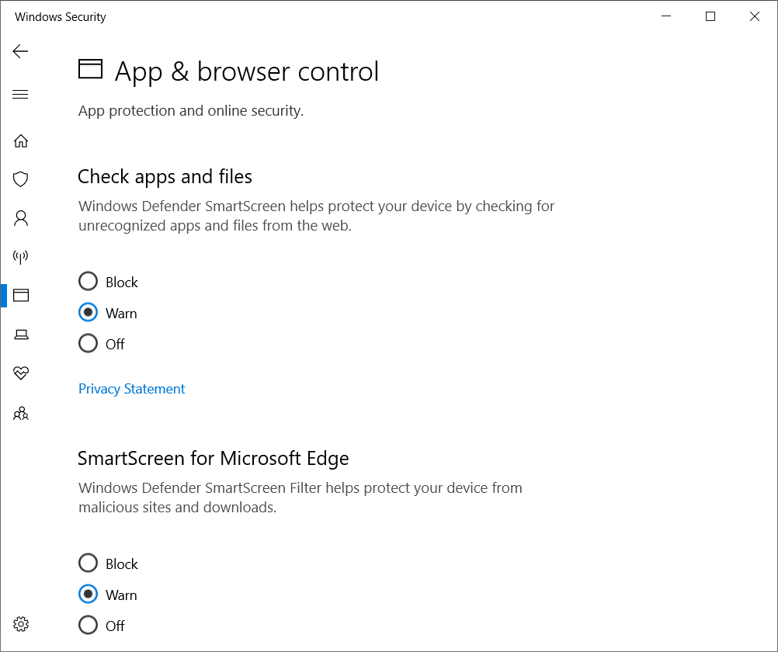
Task: Open the Privacy Statement link
Action: click(x=131, y=389)
